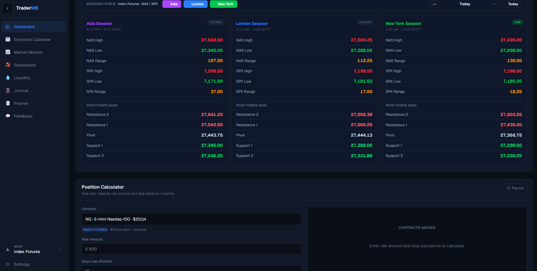Click the Feedback speech bubble icon
The image size is (537, 271).
(x=8, y=116)
